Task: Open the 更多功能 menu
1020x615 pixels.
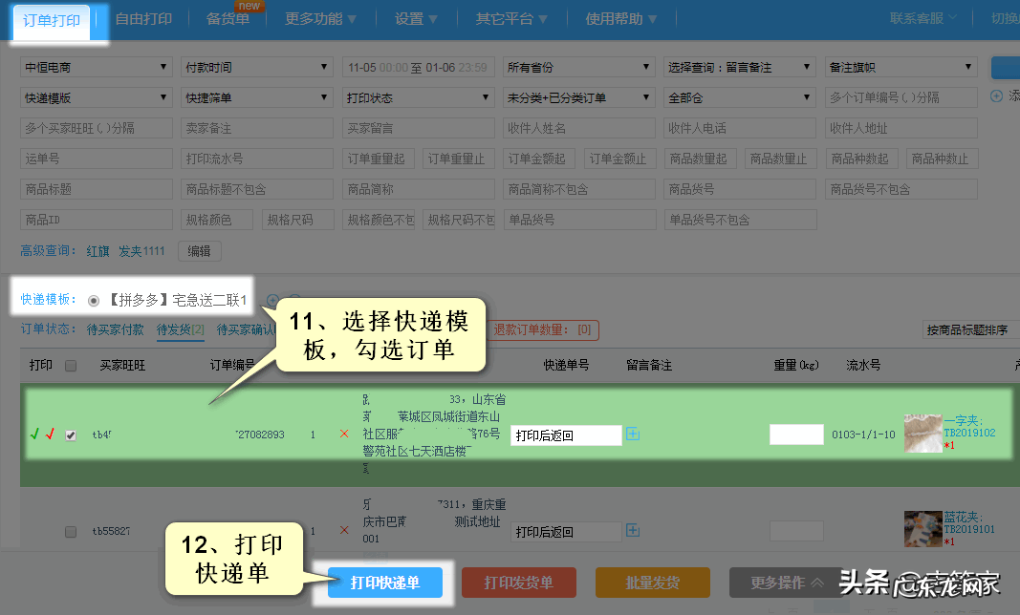Action: (x=317, y=17)
